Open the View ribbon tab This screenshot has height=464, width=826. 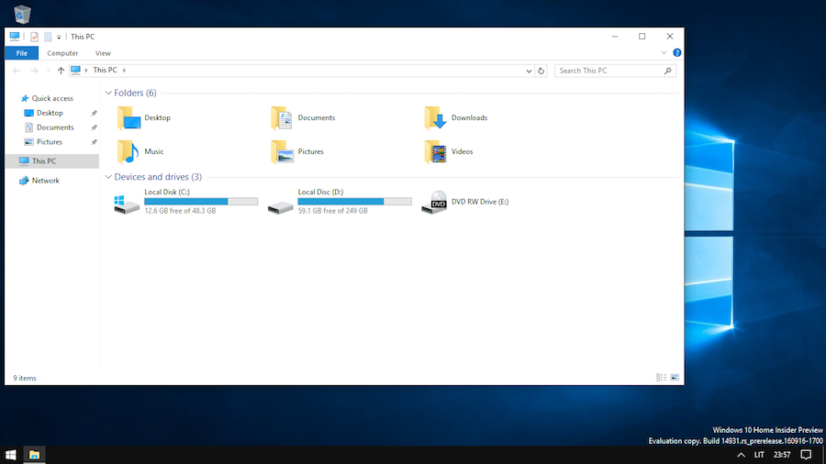pos(103,53)
